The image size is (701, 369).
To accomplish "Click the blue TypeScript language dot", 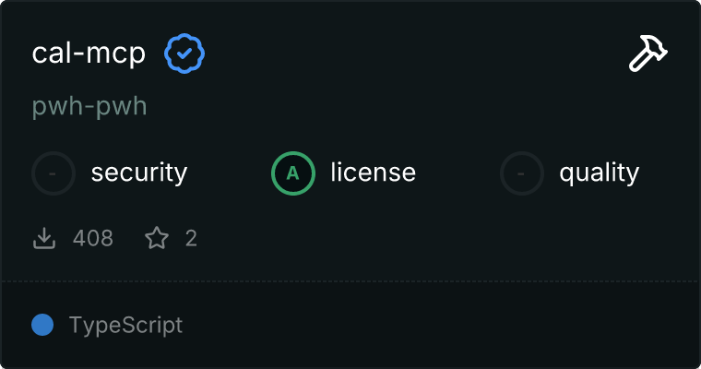I will [42, 325].
